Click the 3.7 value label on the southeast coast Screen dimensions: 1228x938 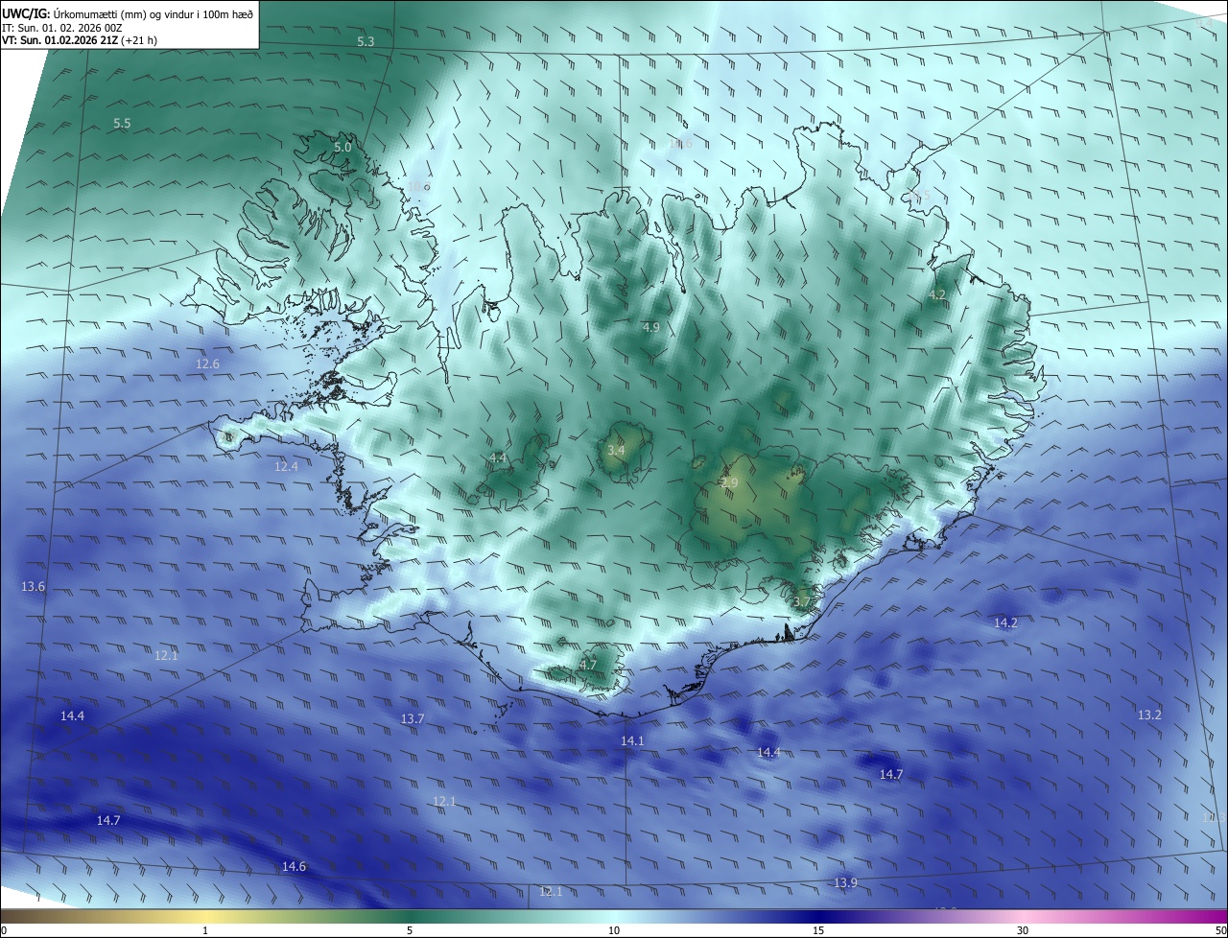(803, 602)
